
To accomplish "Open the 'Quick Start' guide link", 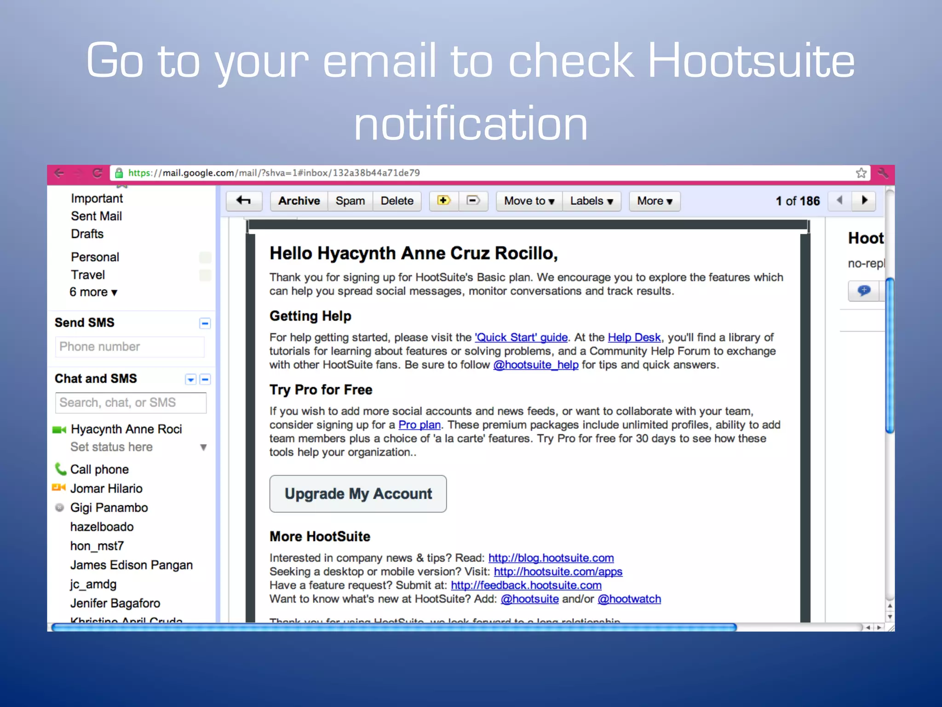I will tap(521, 337).
